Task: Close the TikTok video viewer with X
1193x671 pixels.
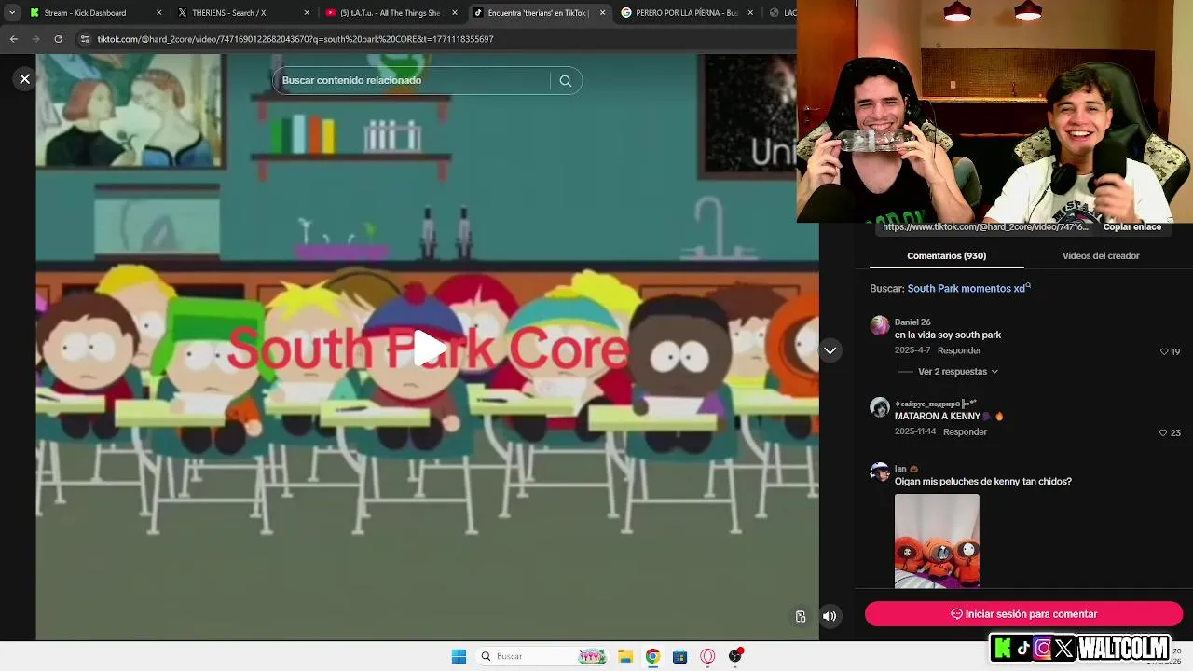Action: point(25,79)
